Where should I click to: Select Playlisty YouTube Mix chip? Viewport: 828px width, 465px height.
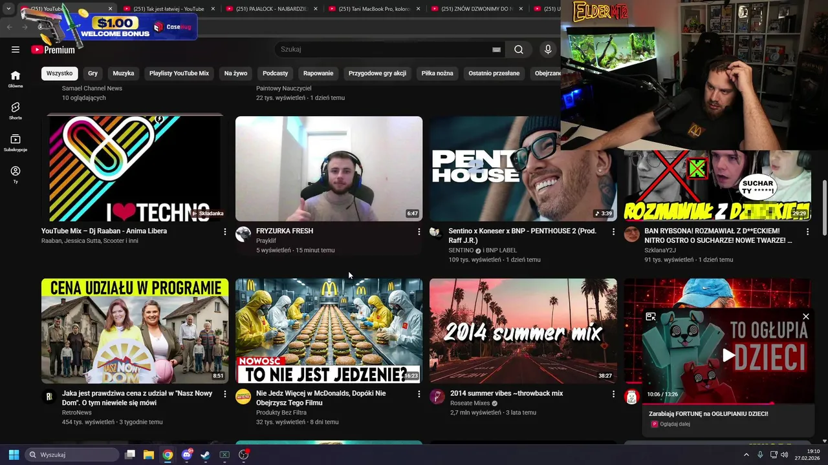click(x=179, y=73)
